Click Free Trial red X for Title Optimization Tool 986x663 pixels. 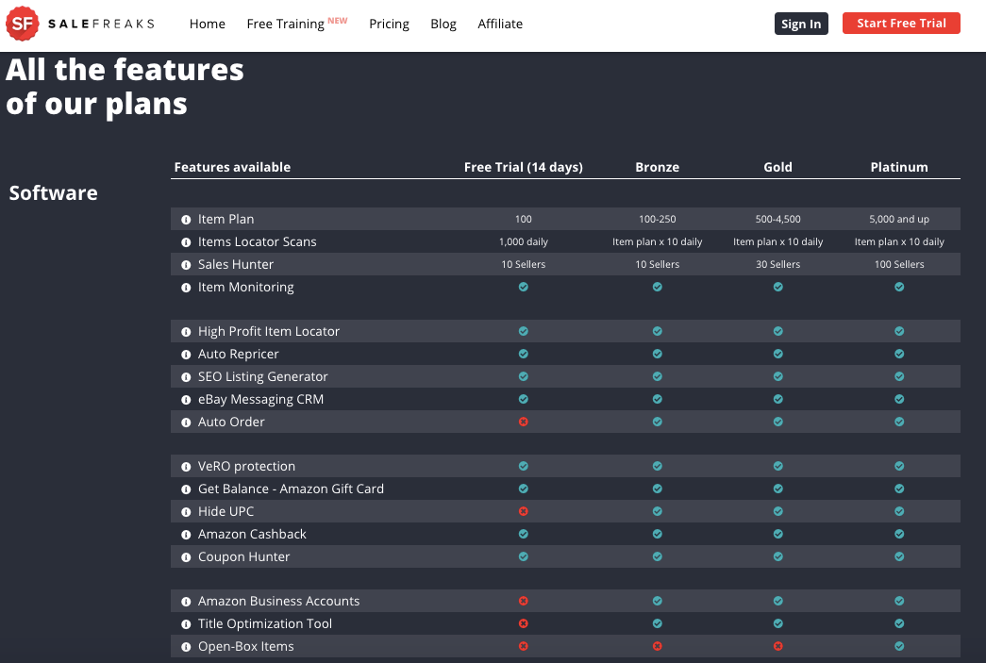coord(523,623)
